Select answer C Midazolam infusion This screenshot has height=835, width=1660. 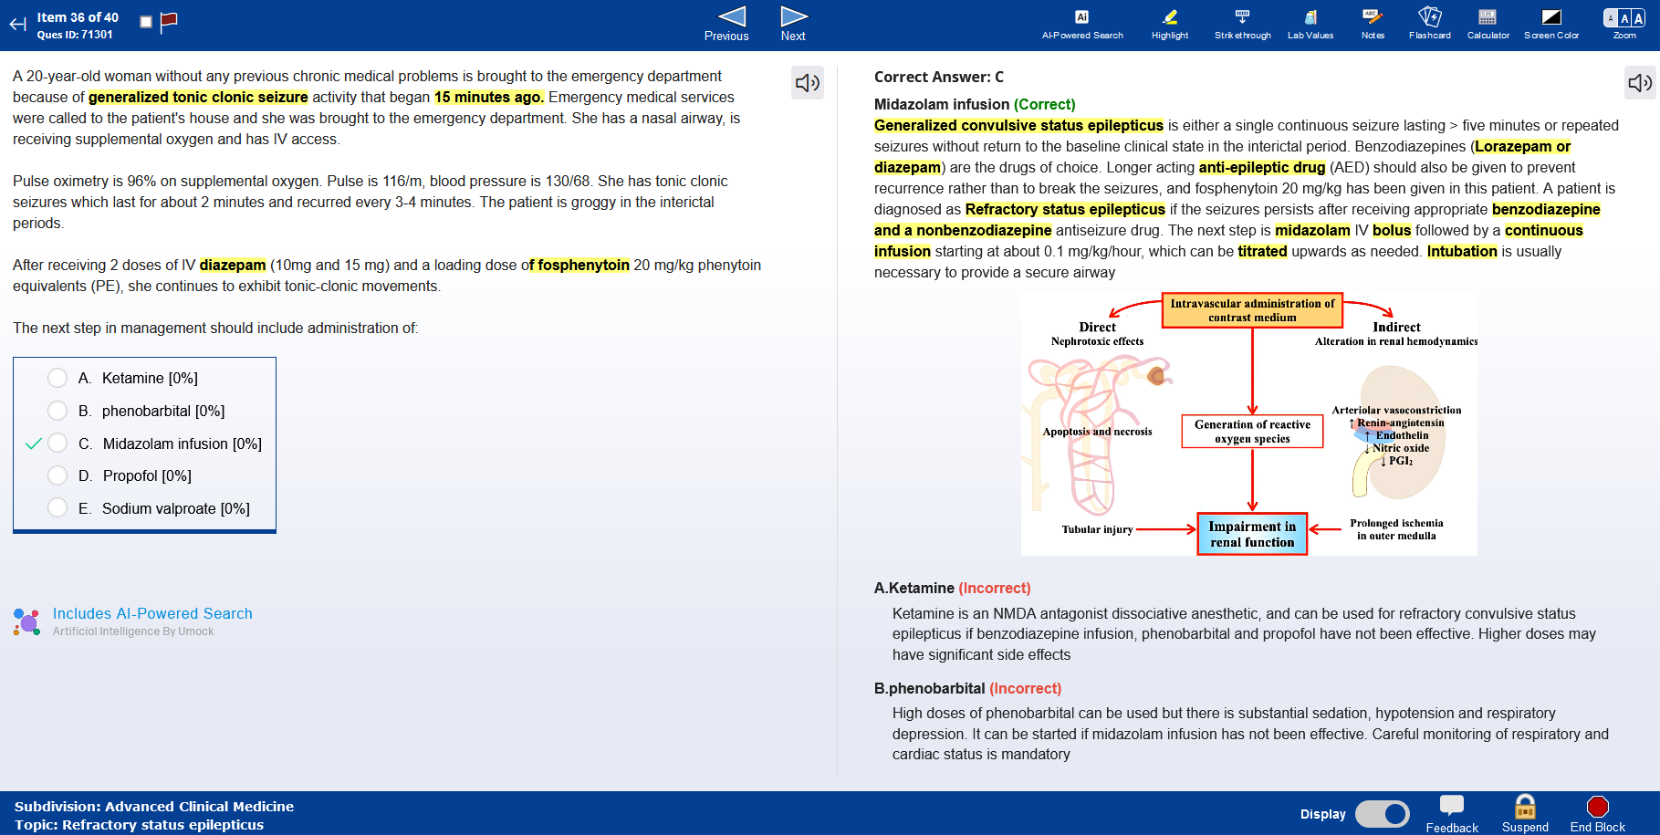tap(57, 444)
